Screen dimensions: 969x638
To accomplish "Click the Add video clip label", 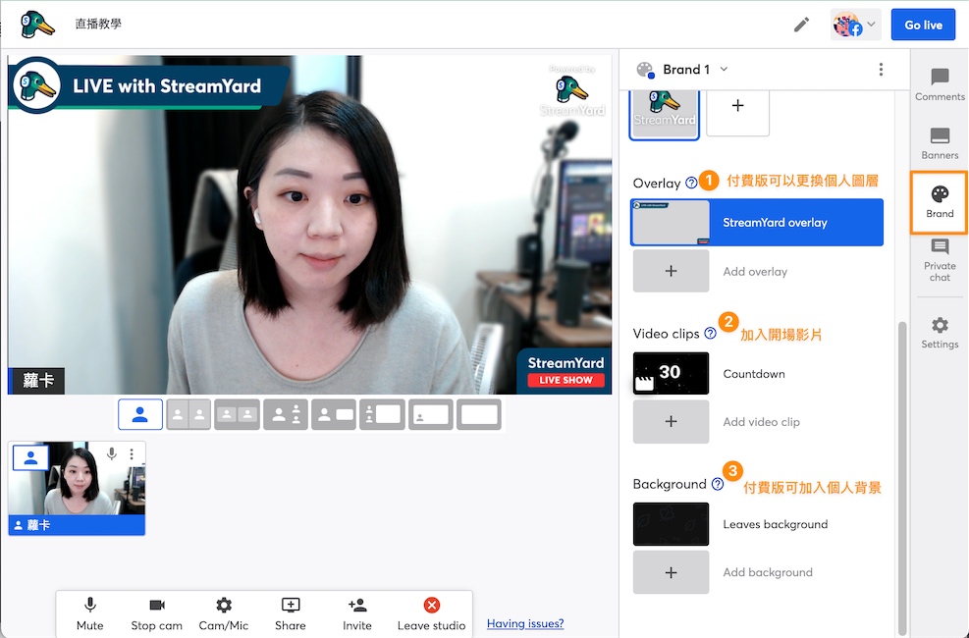I will point(761,422).
